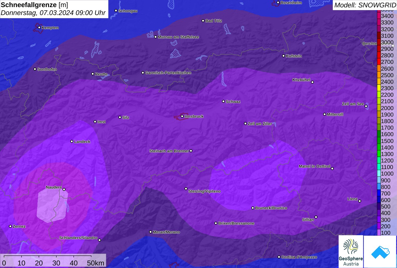Viewport: 397px width, 268px height.
Task: Select the Kempten city marker
Action: (39, 28)
